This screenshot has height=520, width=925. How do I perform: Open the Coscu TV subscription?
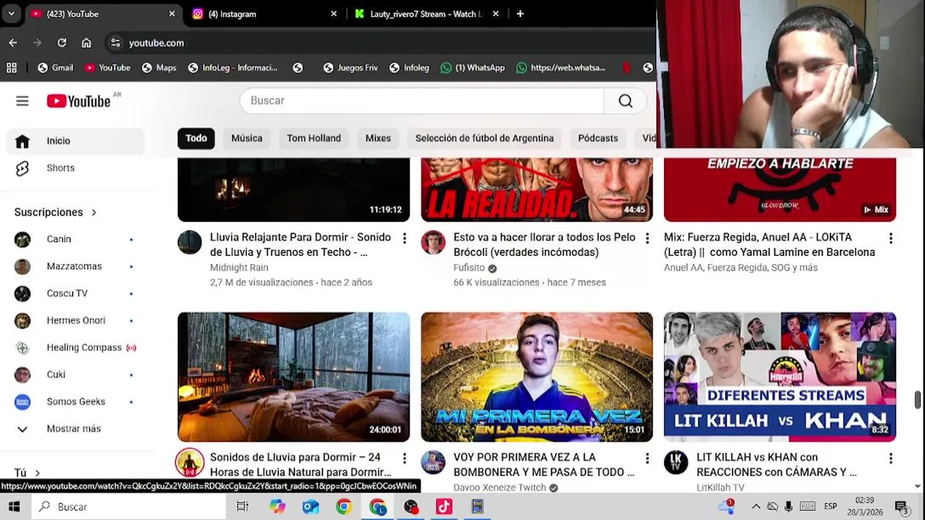(75, 293)
